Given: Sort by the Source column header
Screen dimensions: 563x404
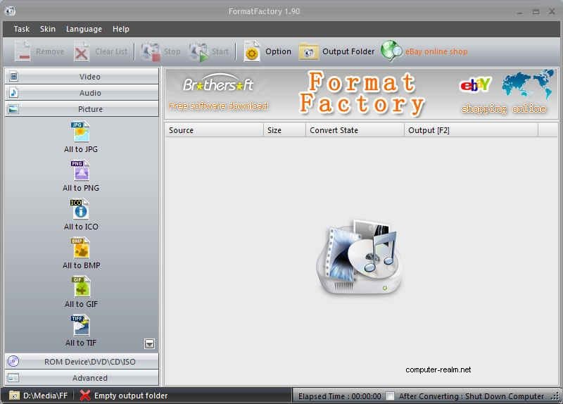Looking at the screenshot, I should coord(215,130).
